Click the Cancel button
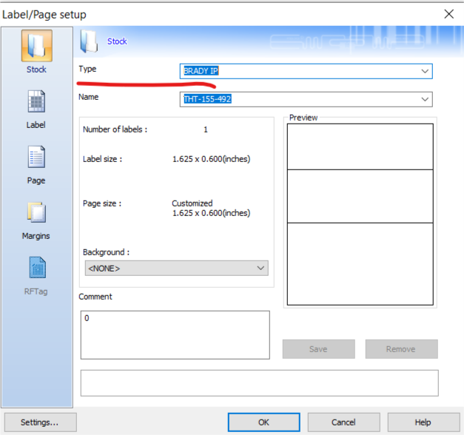This screenshot has height=435, width=464. point(343,422)
